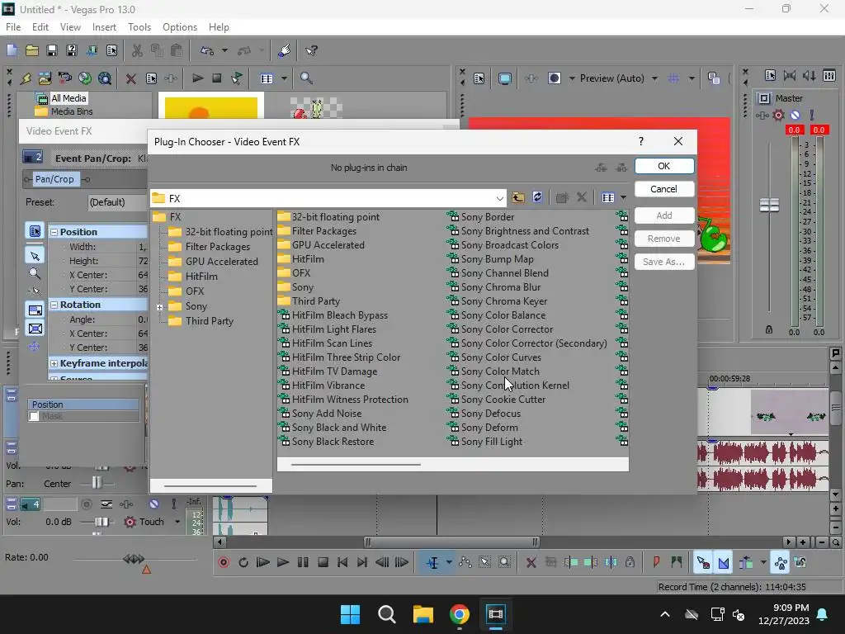Click the Pause button in transport bar
This screenshot has height=634, width=845.
pos(303,562)
